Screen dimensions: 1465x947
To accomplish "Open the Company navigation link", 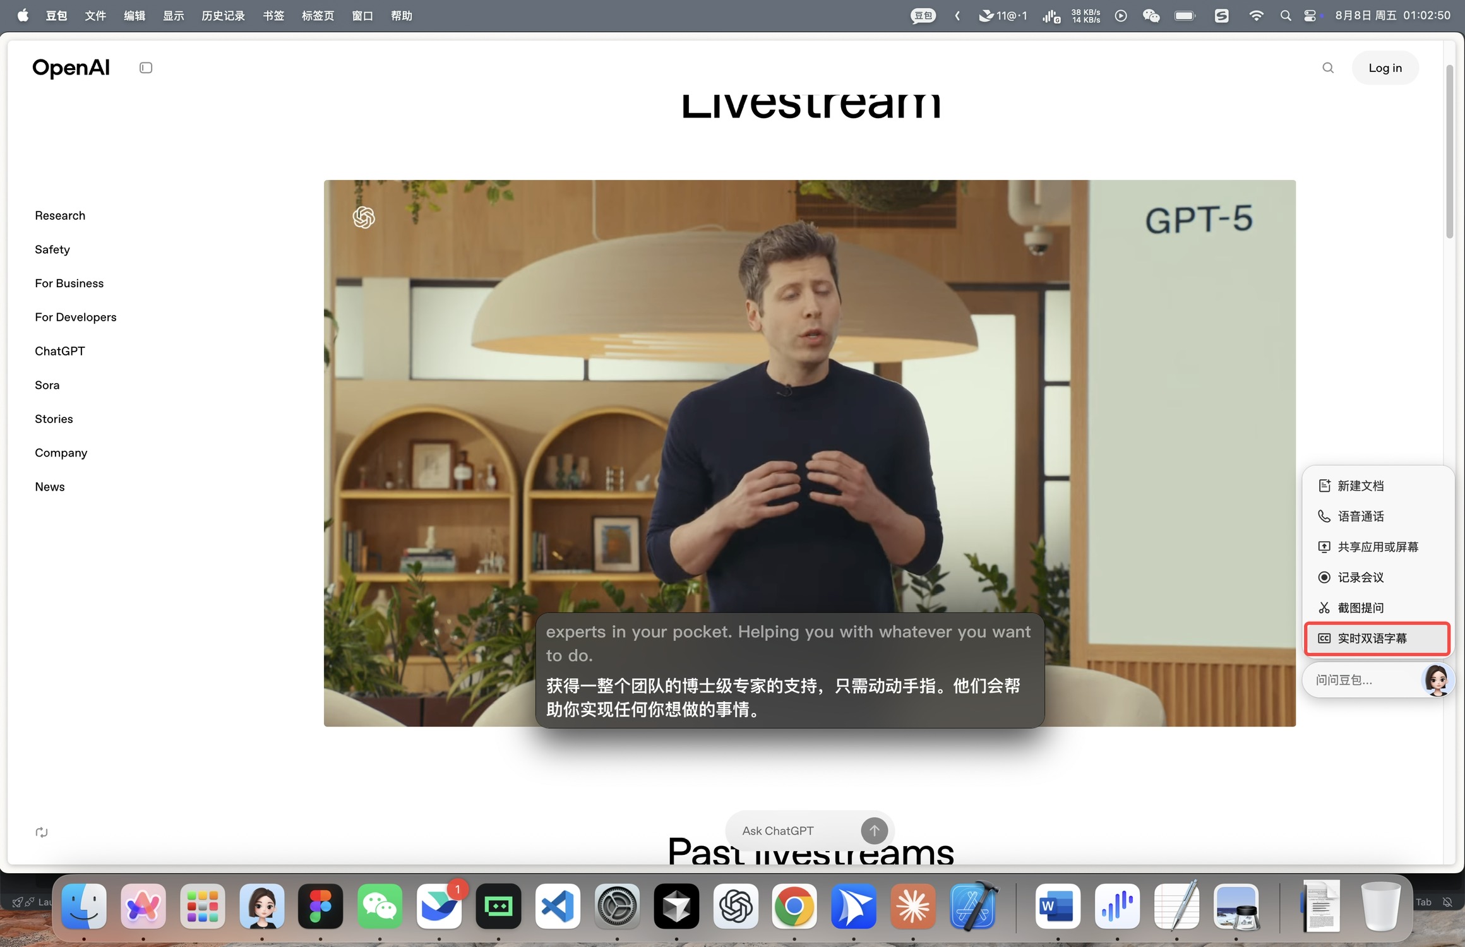I will (x=61, y=453).
